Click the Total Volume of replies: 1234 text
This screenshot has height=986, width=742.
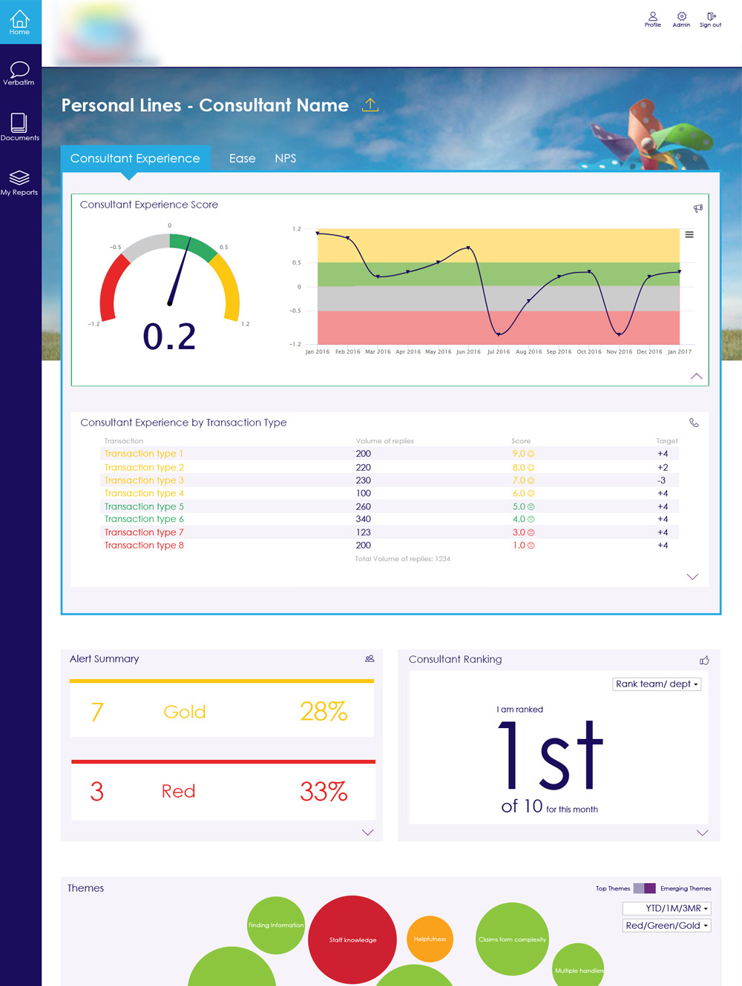click(x=402, y=559)
